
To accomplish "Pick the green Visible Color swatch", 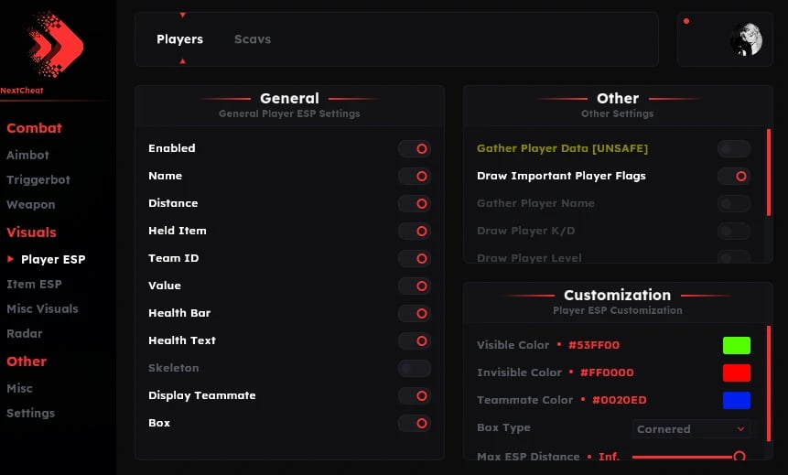I will pos(736,345).
